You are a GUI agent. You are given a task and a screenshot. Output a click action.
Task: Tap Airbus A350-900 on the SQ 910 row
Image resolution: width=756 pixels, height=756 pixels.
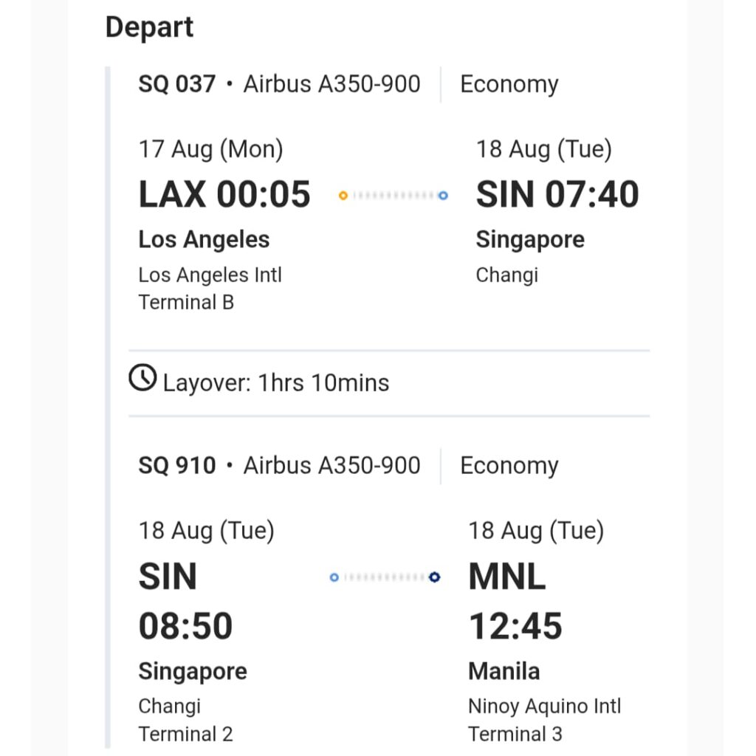coord(332,466)
